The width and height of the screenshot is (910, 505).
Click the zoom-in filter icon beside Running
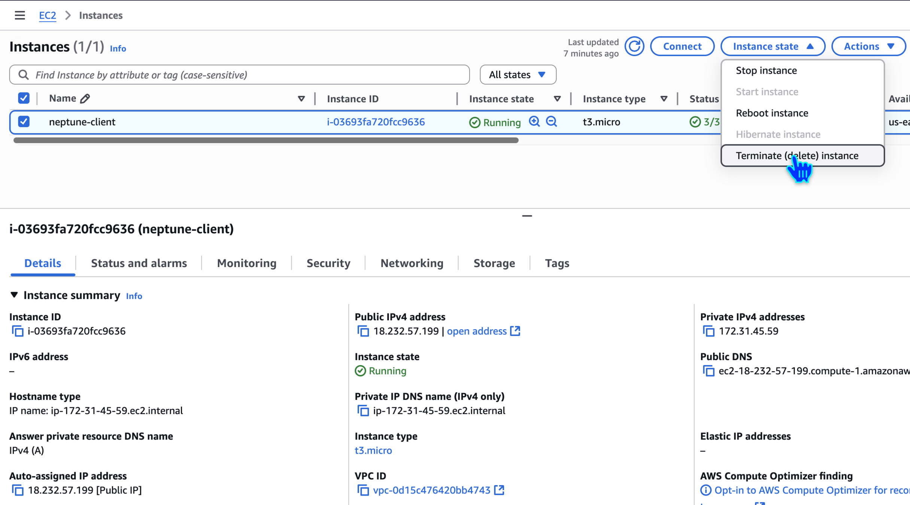[x=534, y=122]
